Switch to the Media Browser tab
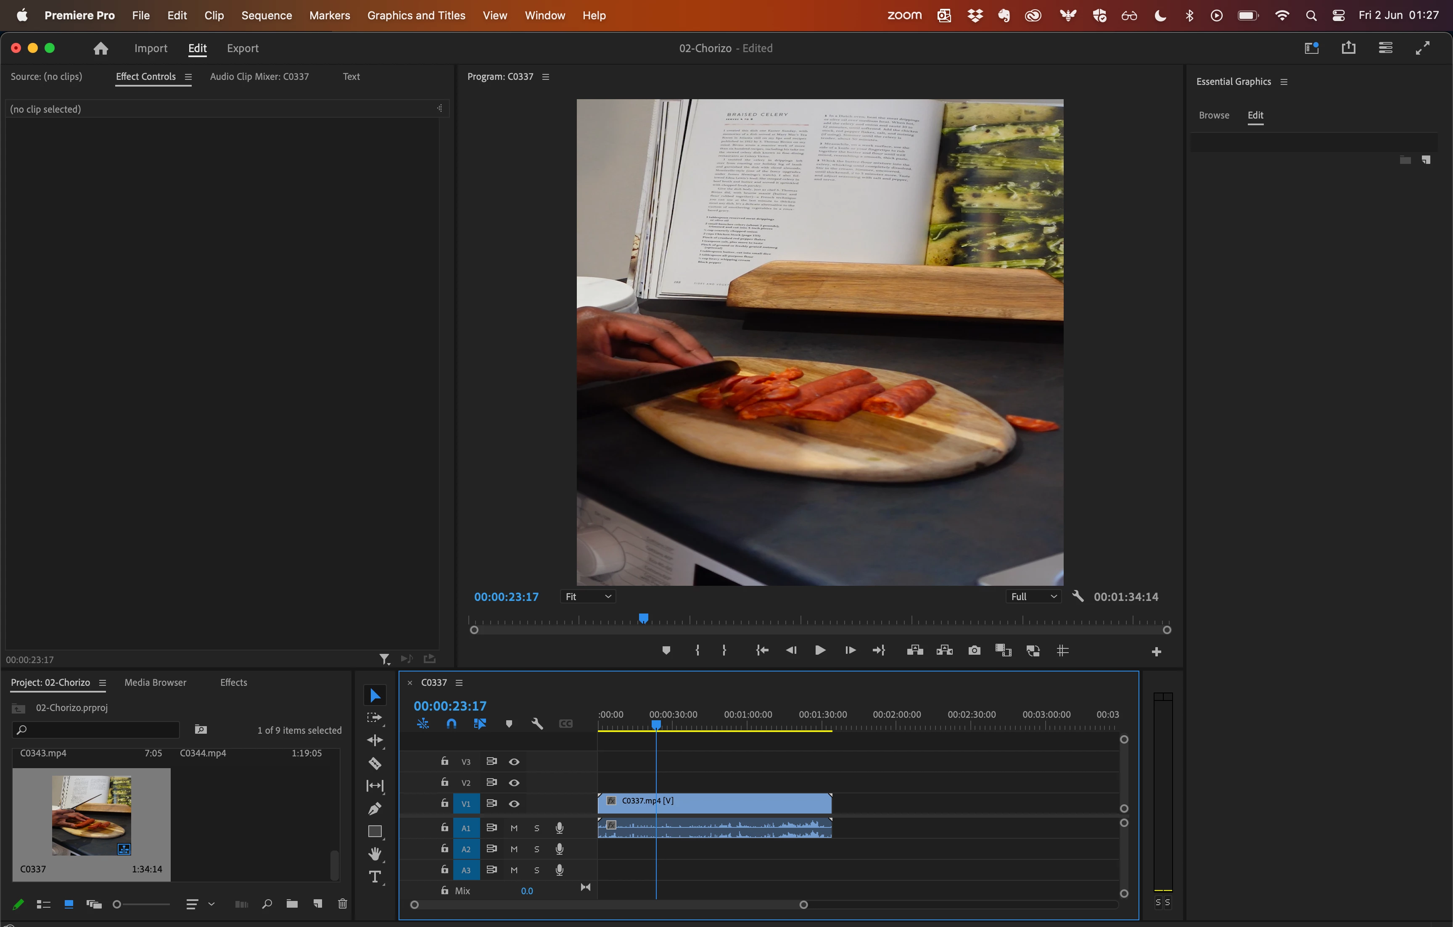This screenshot has width=1453, height=927. [155, 682]
